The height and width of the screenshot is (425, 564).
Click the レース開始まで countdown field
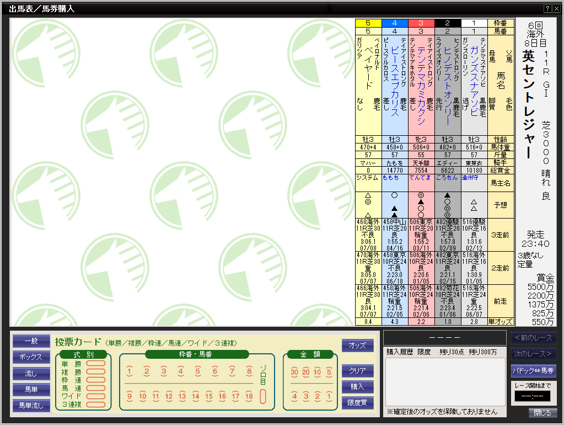(x=533, y=396)
